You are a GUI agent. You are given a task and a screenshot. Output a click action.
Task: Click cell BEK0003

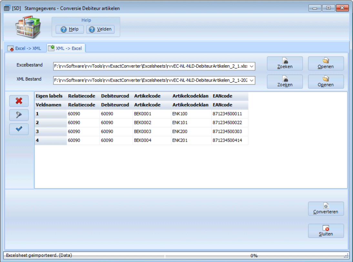(152, 131)
